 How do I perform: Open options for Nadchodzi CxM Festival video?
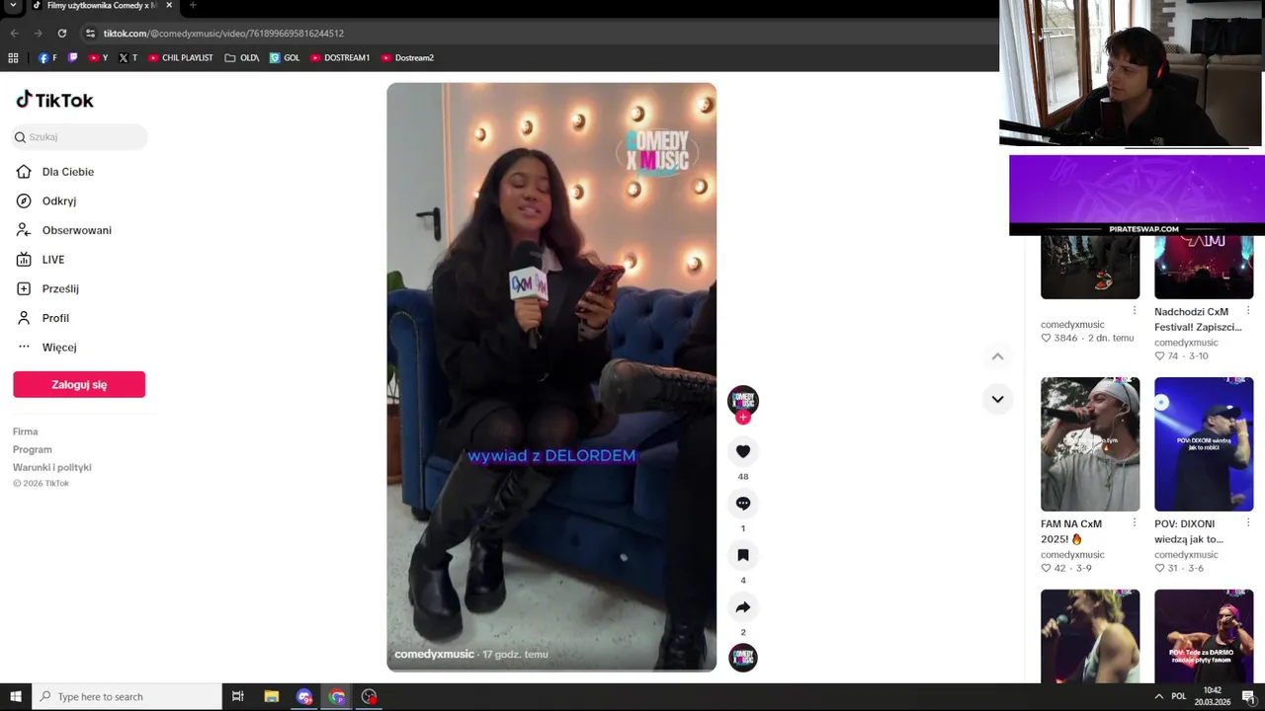1247,312
